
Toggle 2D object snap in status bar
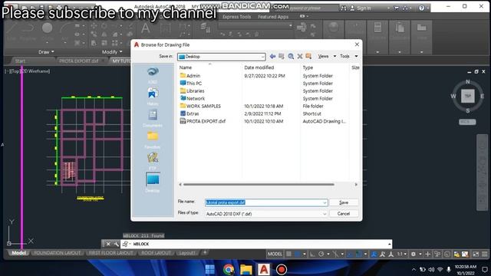(359, 254)
